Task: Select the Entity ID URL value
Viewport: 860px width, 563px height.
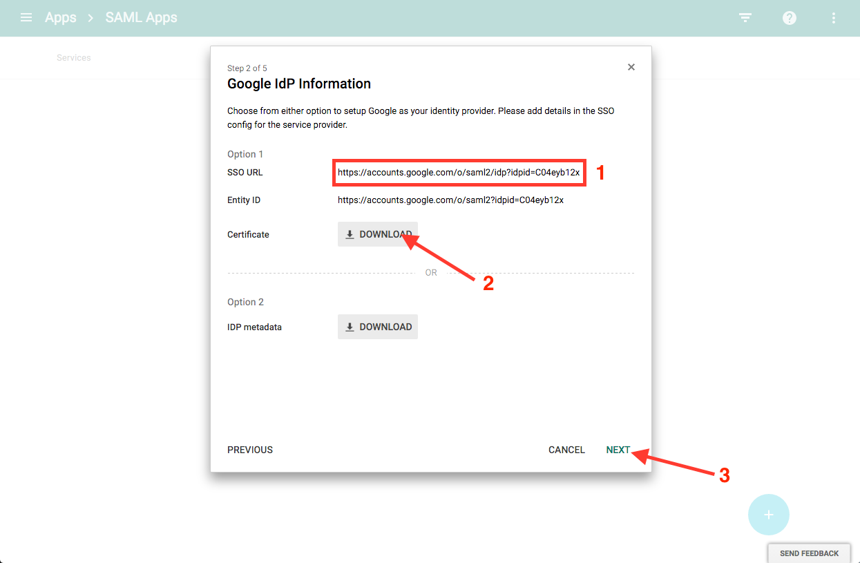Action: [450, 200]
